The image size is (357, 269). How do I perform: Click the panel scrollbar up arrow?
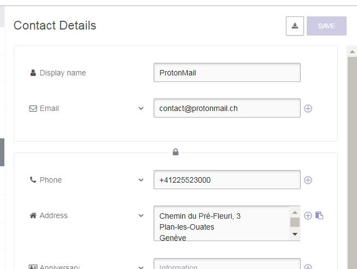point(352,51)
